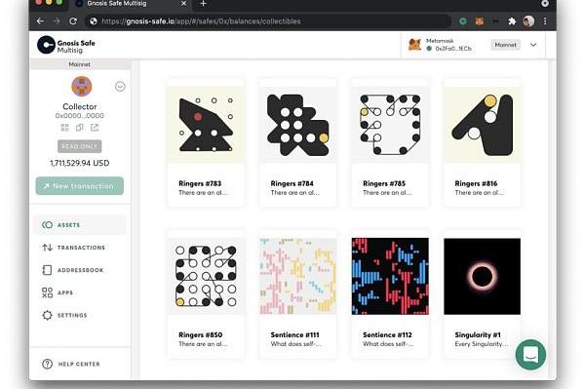Screen dimensions: 585x389
Task: Click the MetaMask fox extension icon
Action: pyautogui.click(x=480, y=21)
